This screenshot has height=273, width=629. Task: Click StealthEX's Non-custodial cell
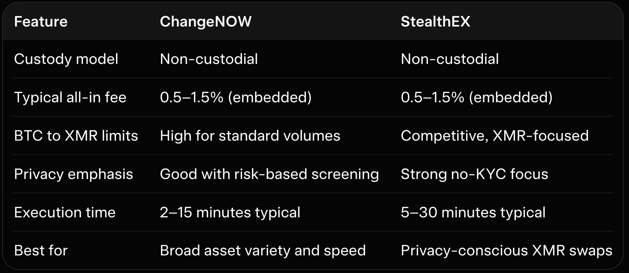449,59
